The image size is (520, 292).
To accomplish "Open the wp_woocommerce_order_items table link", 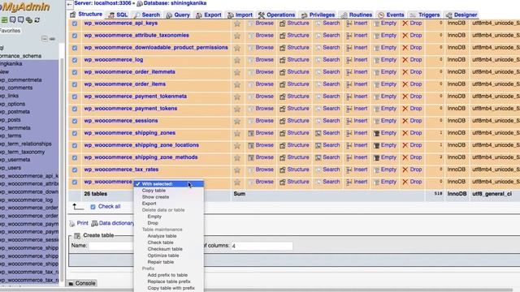I will 124,84.
